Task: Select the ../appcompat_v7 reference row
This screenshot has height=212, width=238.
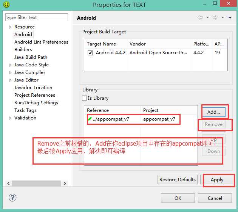Action: [111, 119]
